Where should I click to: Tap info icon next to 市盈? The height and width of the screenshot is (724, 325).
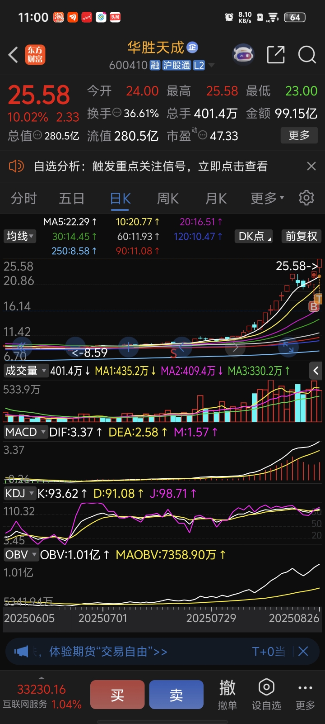203,135
